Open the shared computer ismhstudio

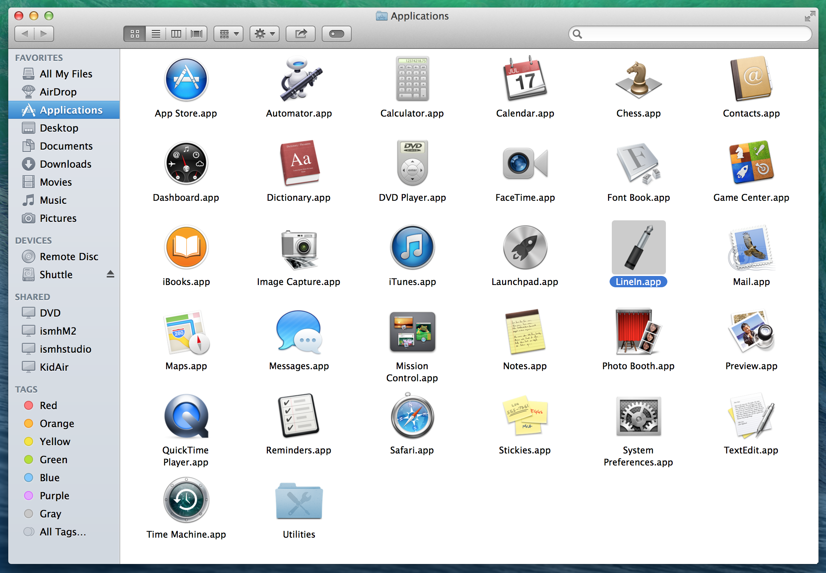(64, 349)
